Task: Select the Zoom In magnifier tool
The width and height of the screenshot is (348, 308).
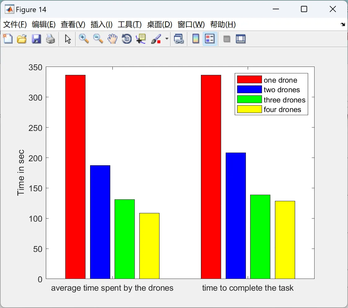Action: pos(84,39)
